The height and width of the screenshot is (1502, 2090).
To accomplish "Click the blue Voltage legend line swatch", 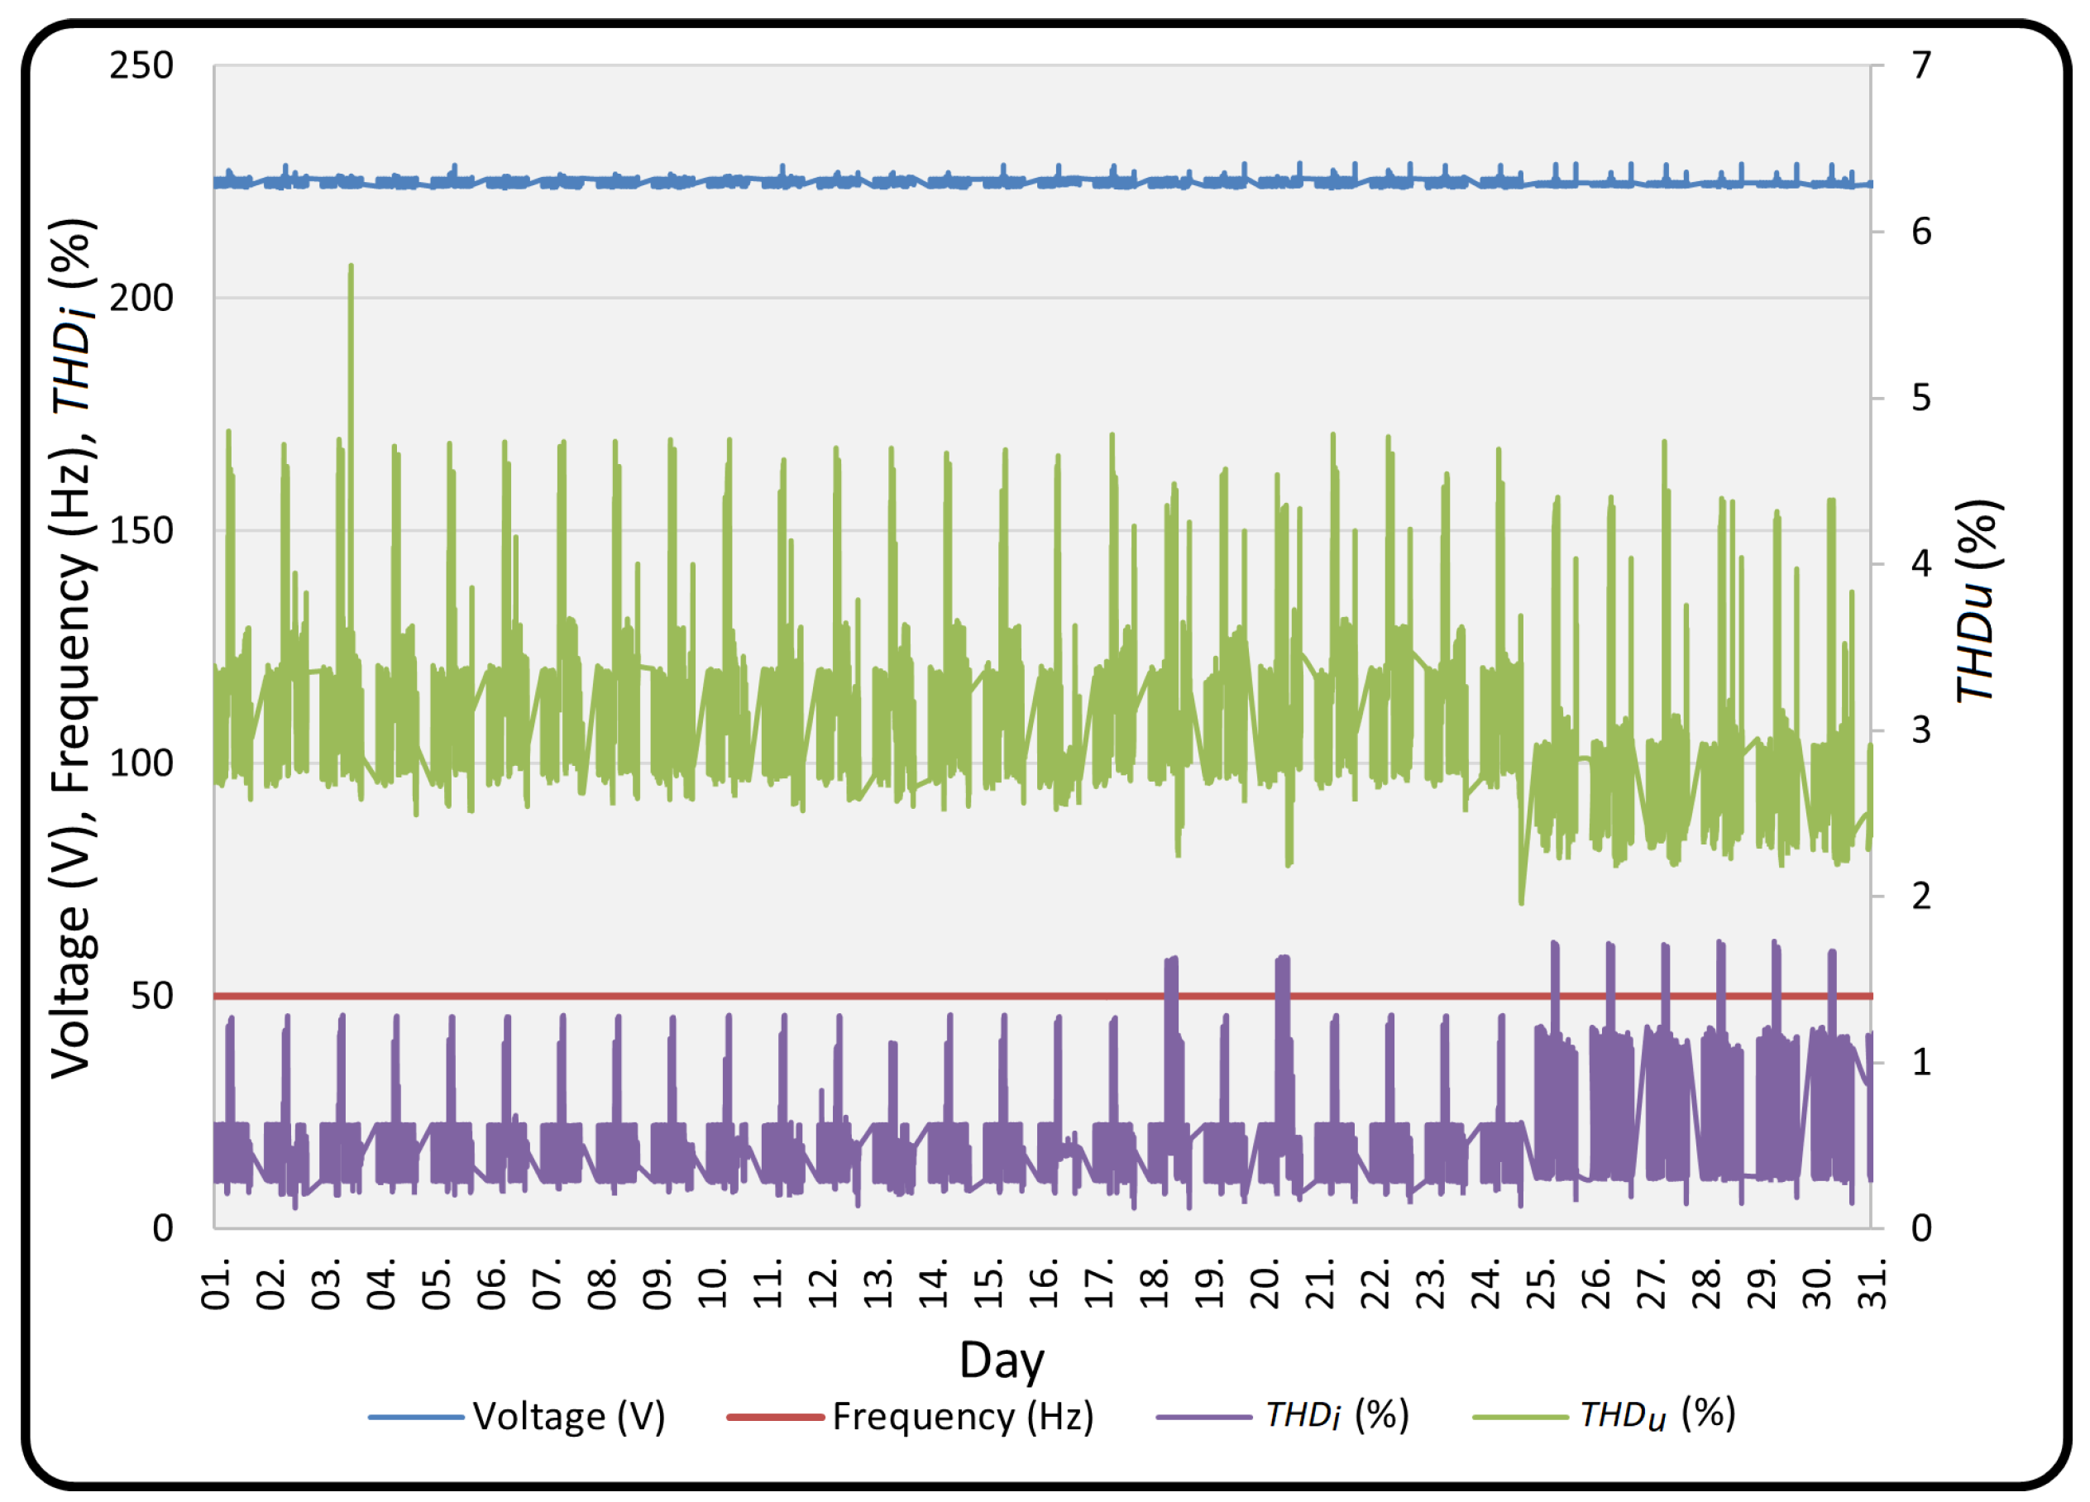I will pos(416,1418).
